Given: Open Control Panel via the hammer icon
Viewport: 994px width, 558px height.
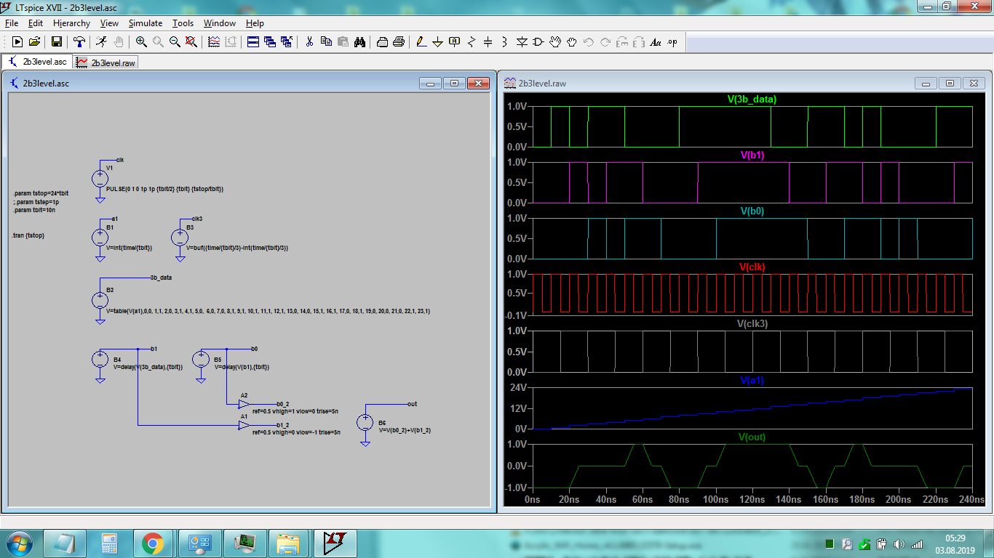Looking at the screenshot, I should coord(79,42).
